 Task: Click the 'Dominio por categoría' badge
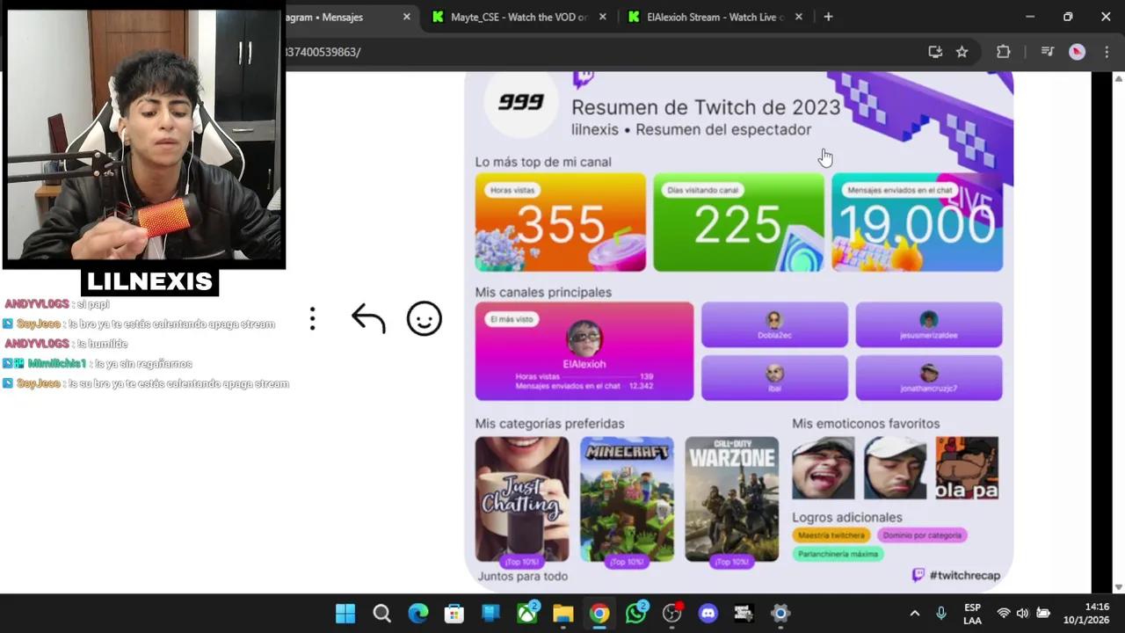click(921, 535)
